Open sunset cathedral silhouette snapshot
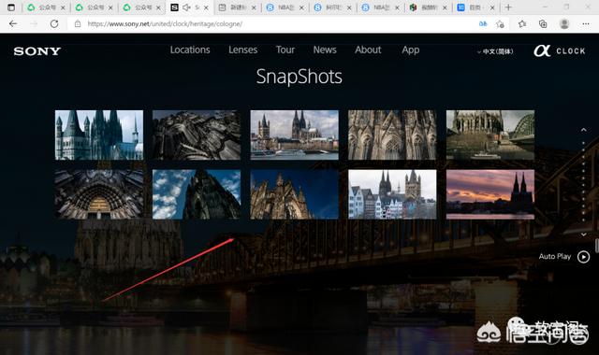 (490, 194)
